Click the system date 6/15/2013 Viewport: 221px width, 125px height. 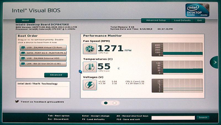146,29
